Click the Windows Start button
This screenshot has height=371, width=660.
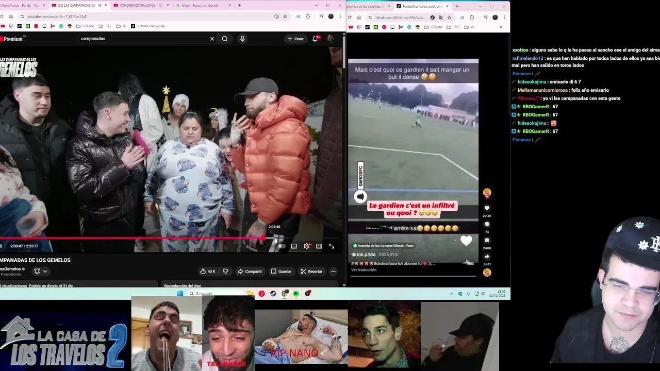[180, 294]
